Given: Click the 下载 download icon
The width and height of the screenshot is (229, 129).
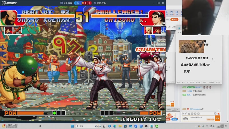Looking at the screenshot, I should point(177,13).
